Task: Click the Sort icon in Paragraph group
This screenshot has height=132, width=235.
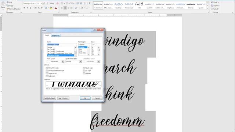Action: [x=85, y=3]
